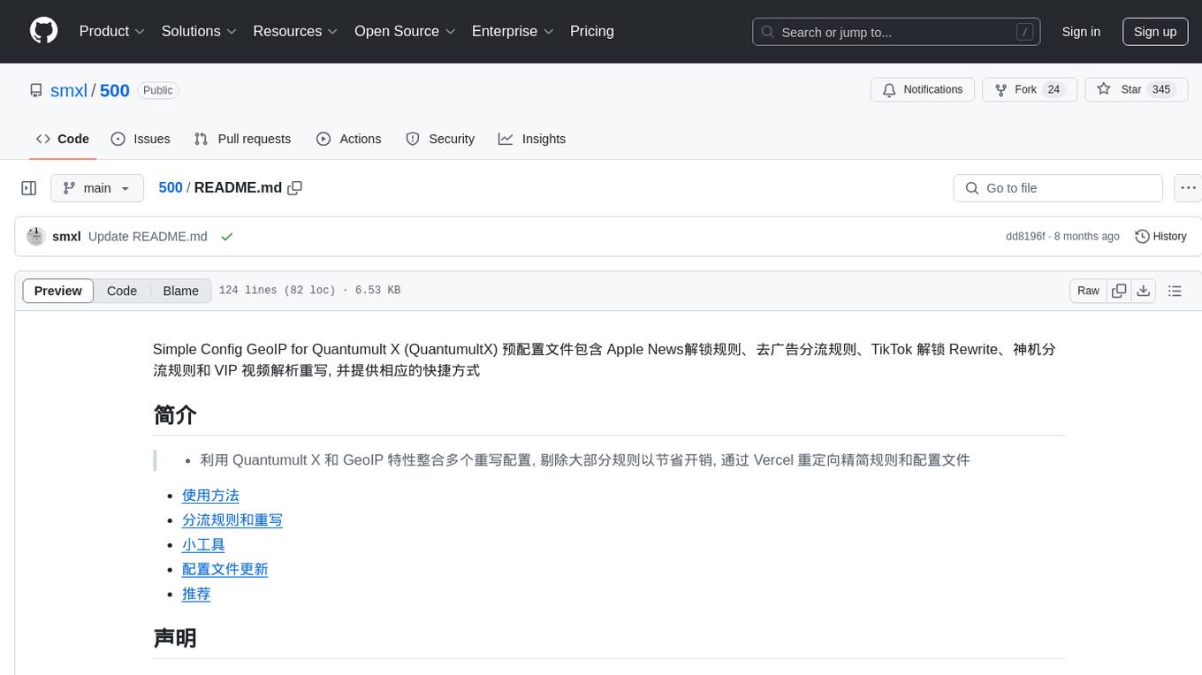Image resolution: width=1202 pixels, height=675 pixels.
Task: Switch to the Issues tab
Action: [x=141, y=139]
